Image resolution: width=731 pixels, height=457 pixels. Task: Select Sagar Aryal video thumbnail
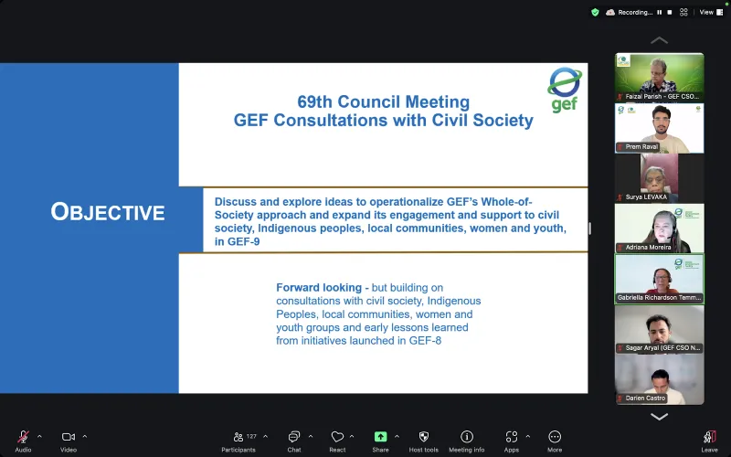point(659,329)
